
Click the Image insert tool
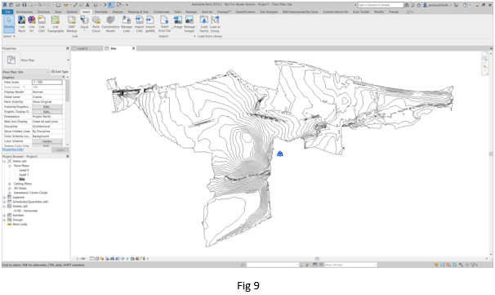point(178,22)
